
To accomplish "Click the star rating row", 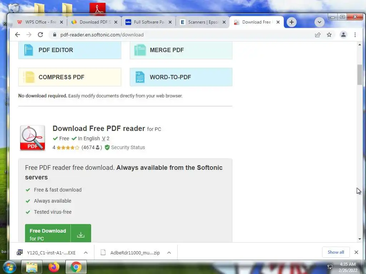I will (68, 147).
